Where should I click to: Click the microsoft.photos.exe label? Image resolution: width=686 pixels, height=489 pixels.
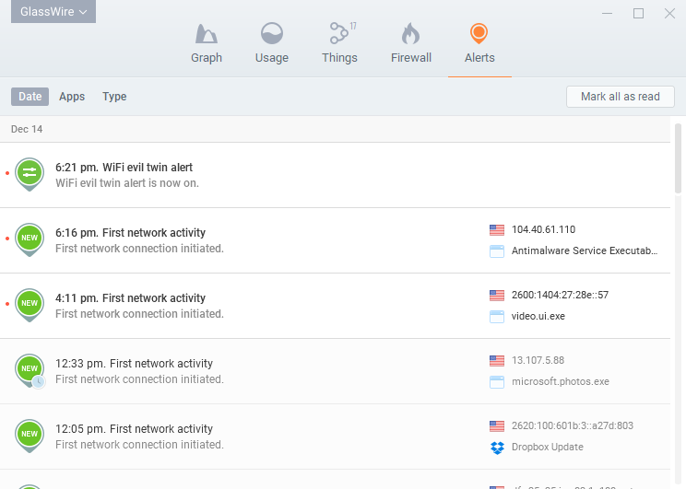pyautogui.click(x=561, y=381)
